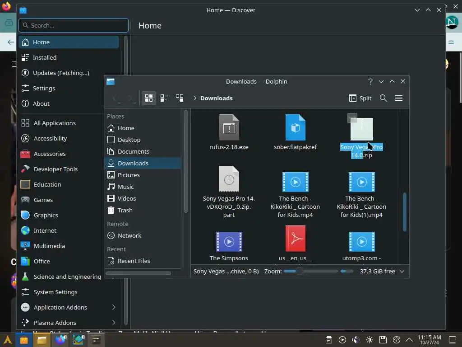Open Documents in Dolphin Places panel
This screenshot has height=347, width=462.
(x=143, y=151)
